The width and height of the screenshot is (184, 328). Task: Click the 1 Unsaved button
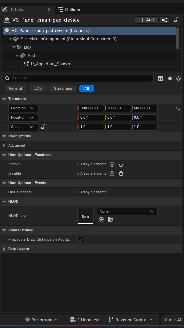(84, 320)
